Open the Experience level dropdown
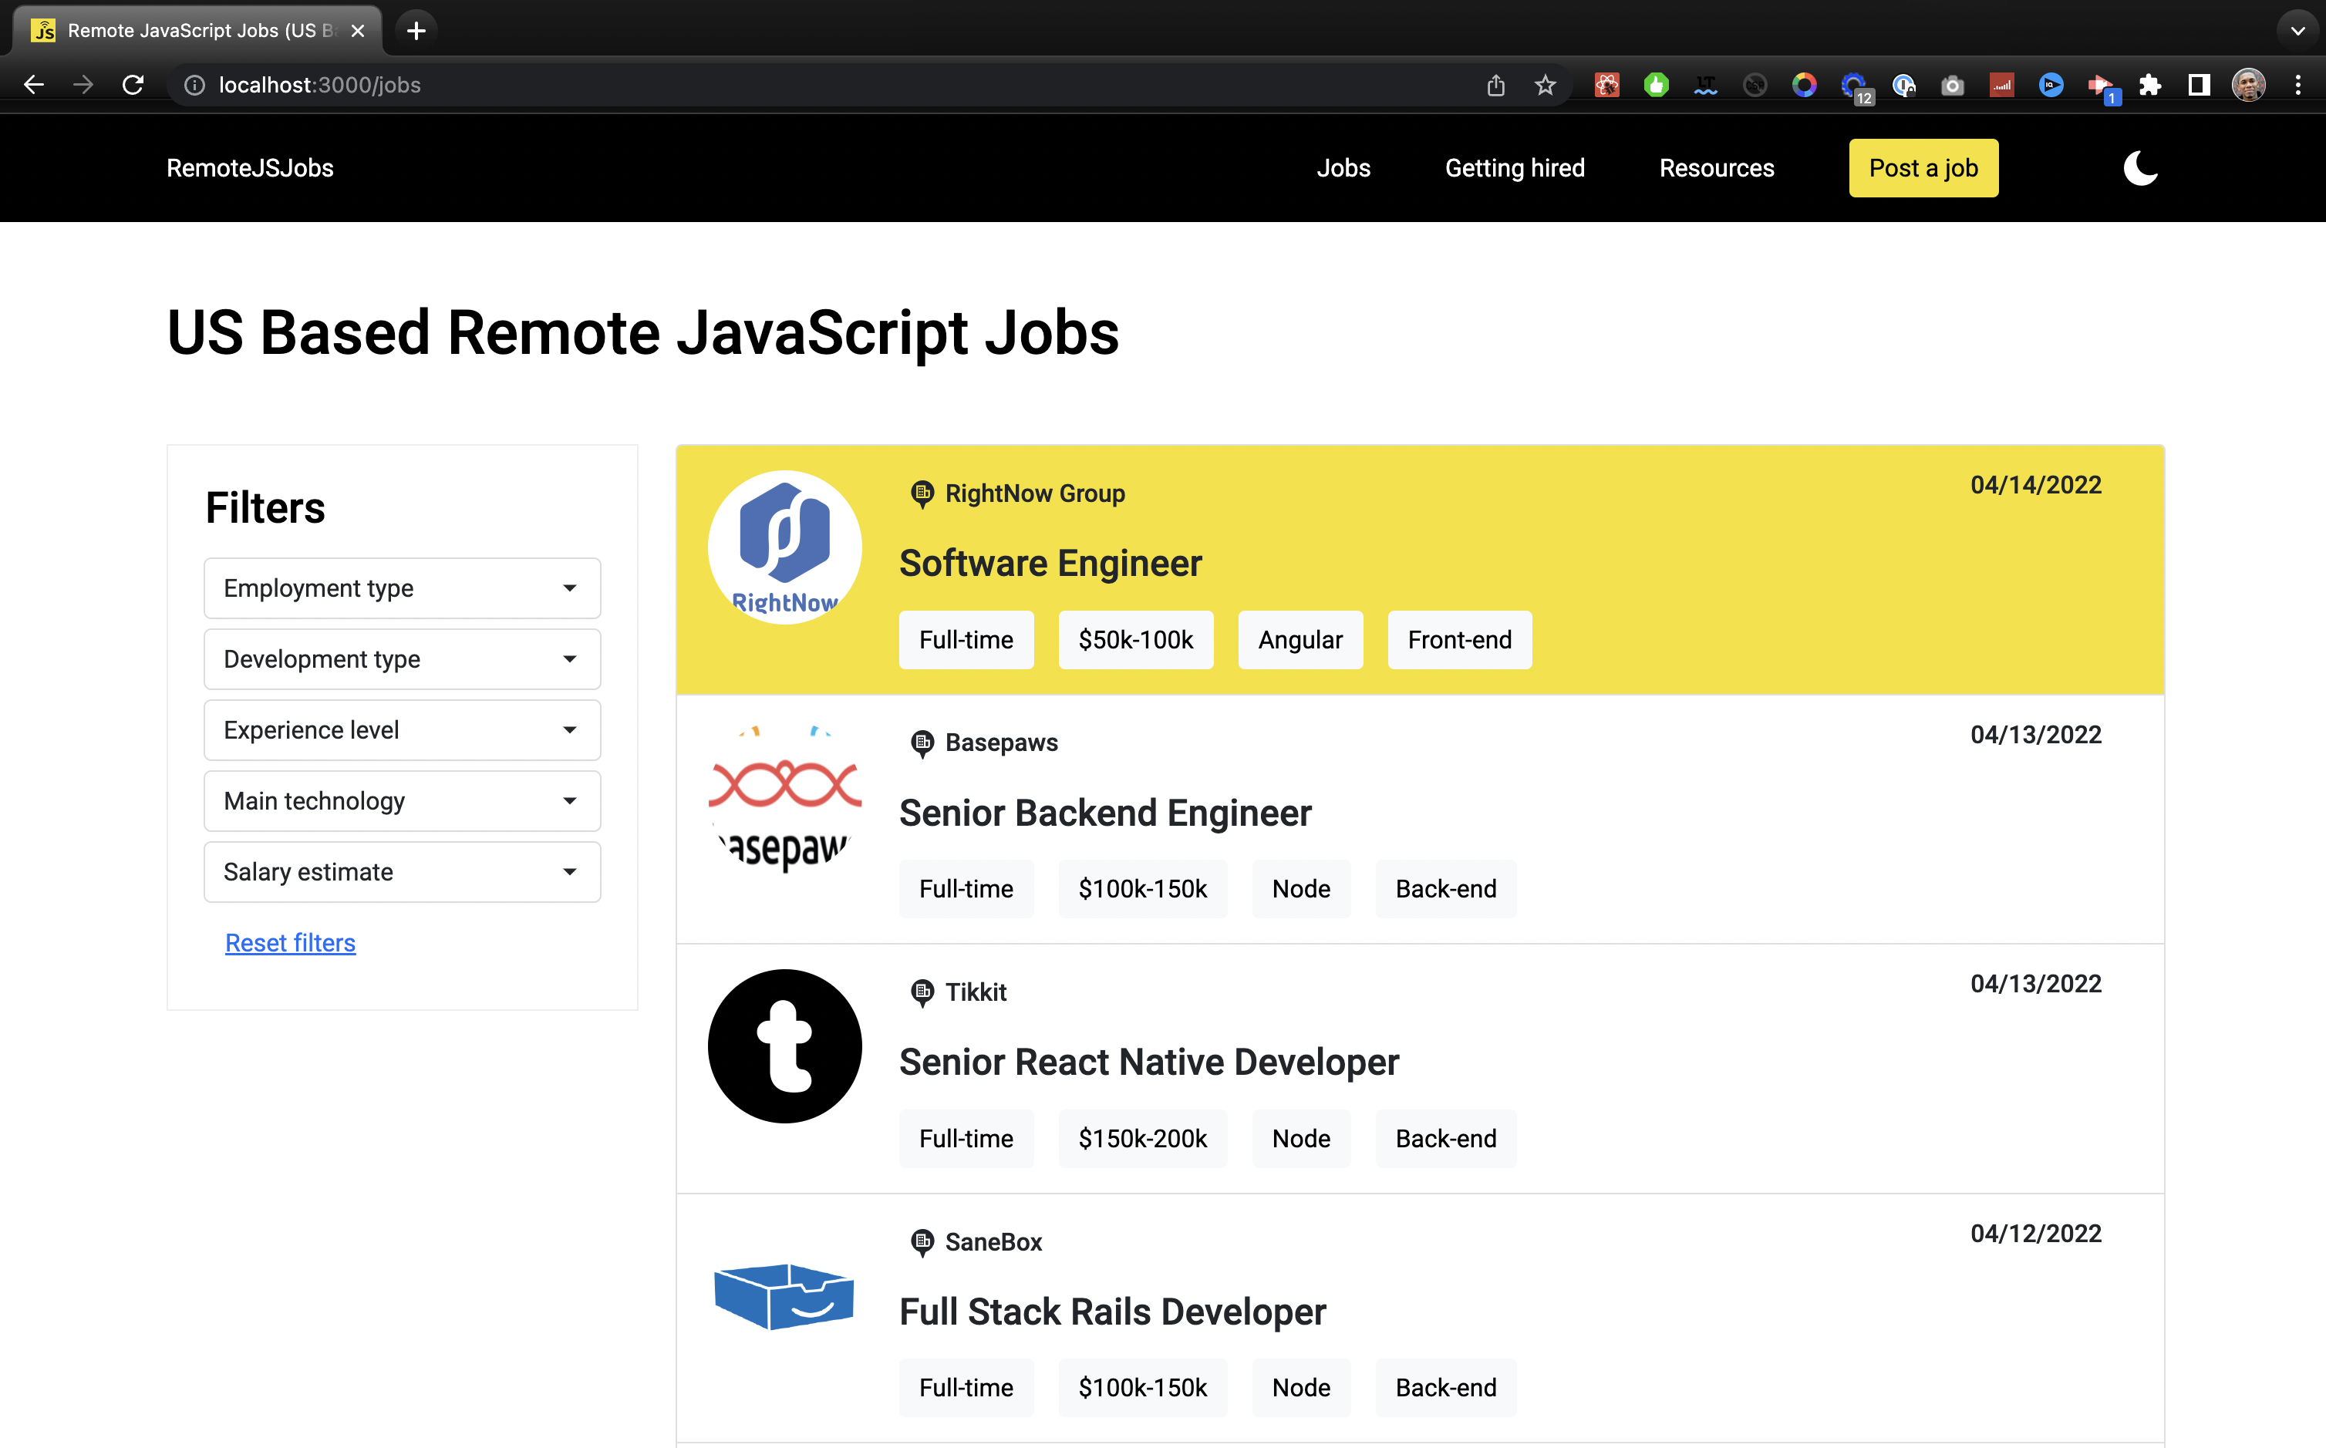 coord(401,729)
